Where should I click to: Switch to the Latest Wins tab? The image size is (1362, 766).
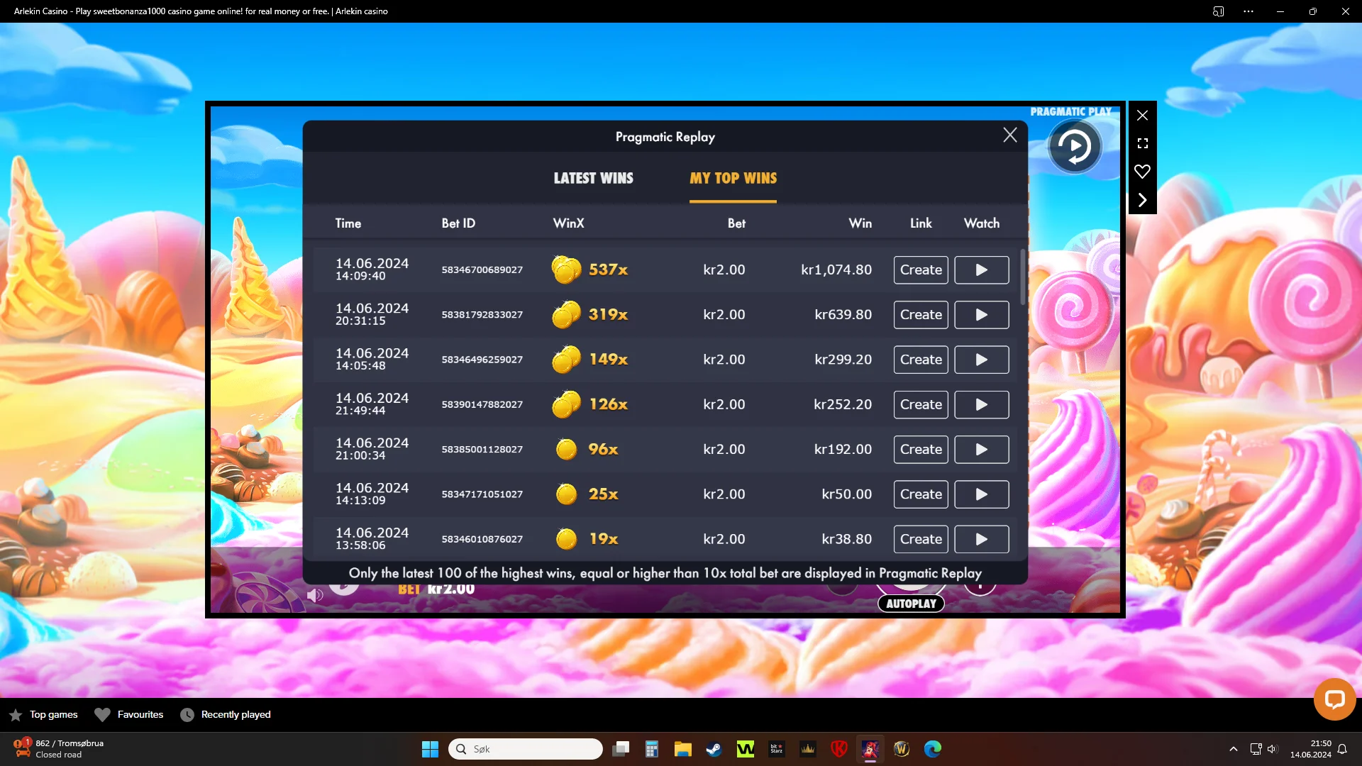tap(594, 178)
